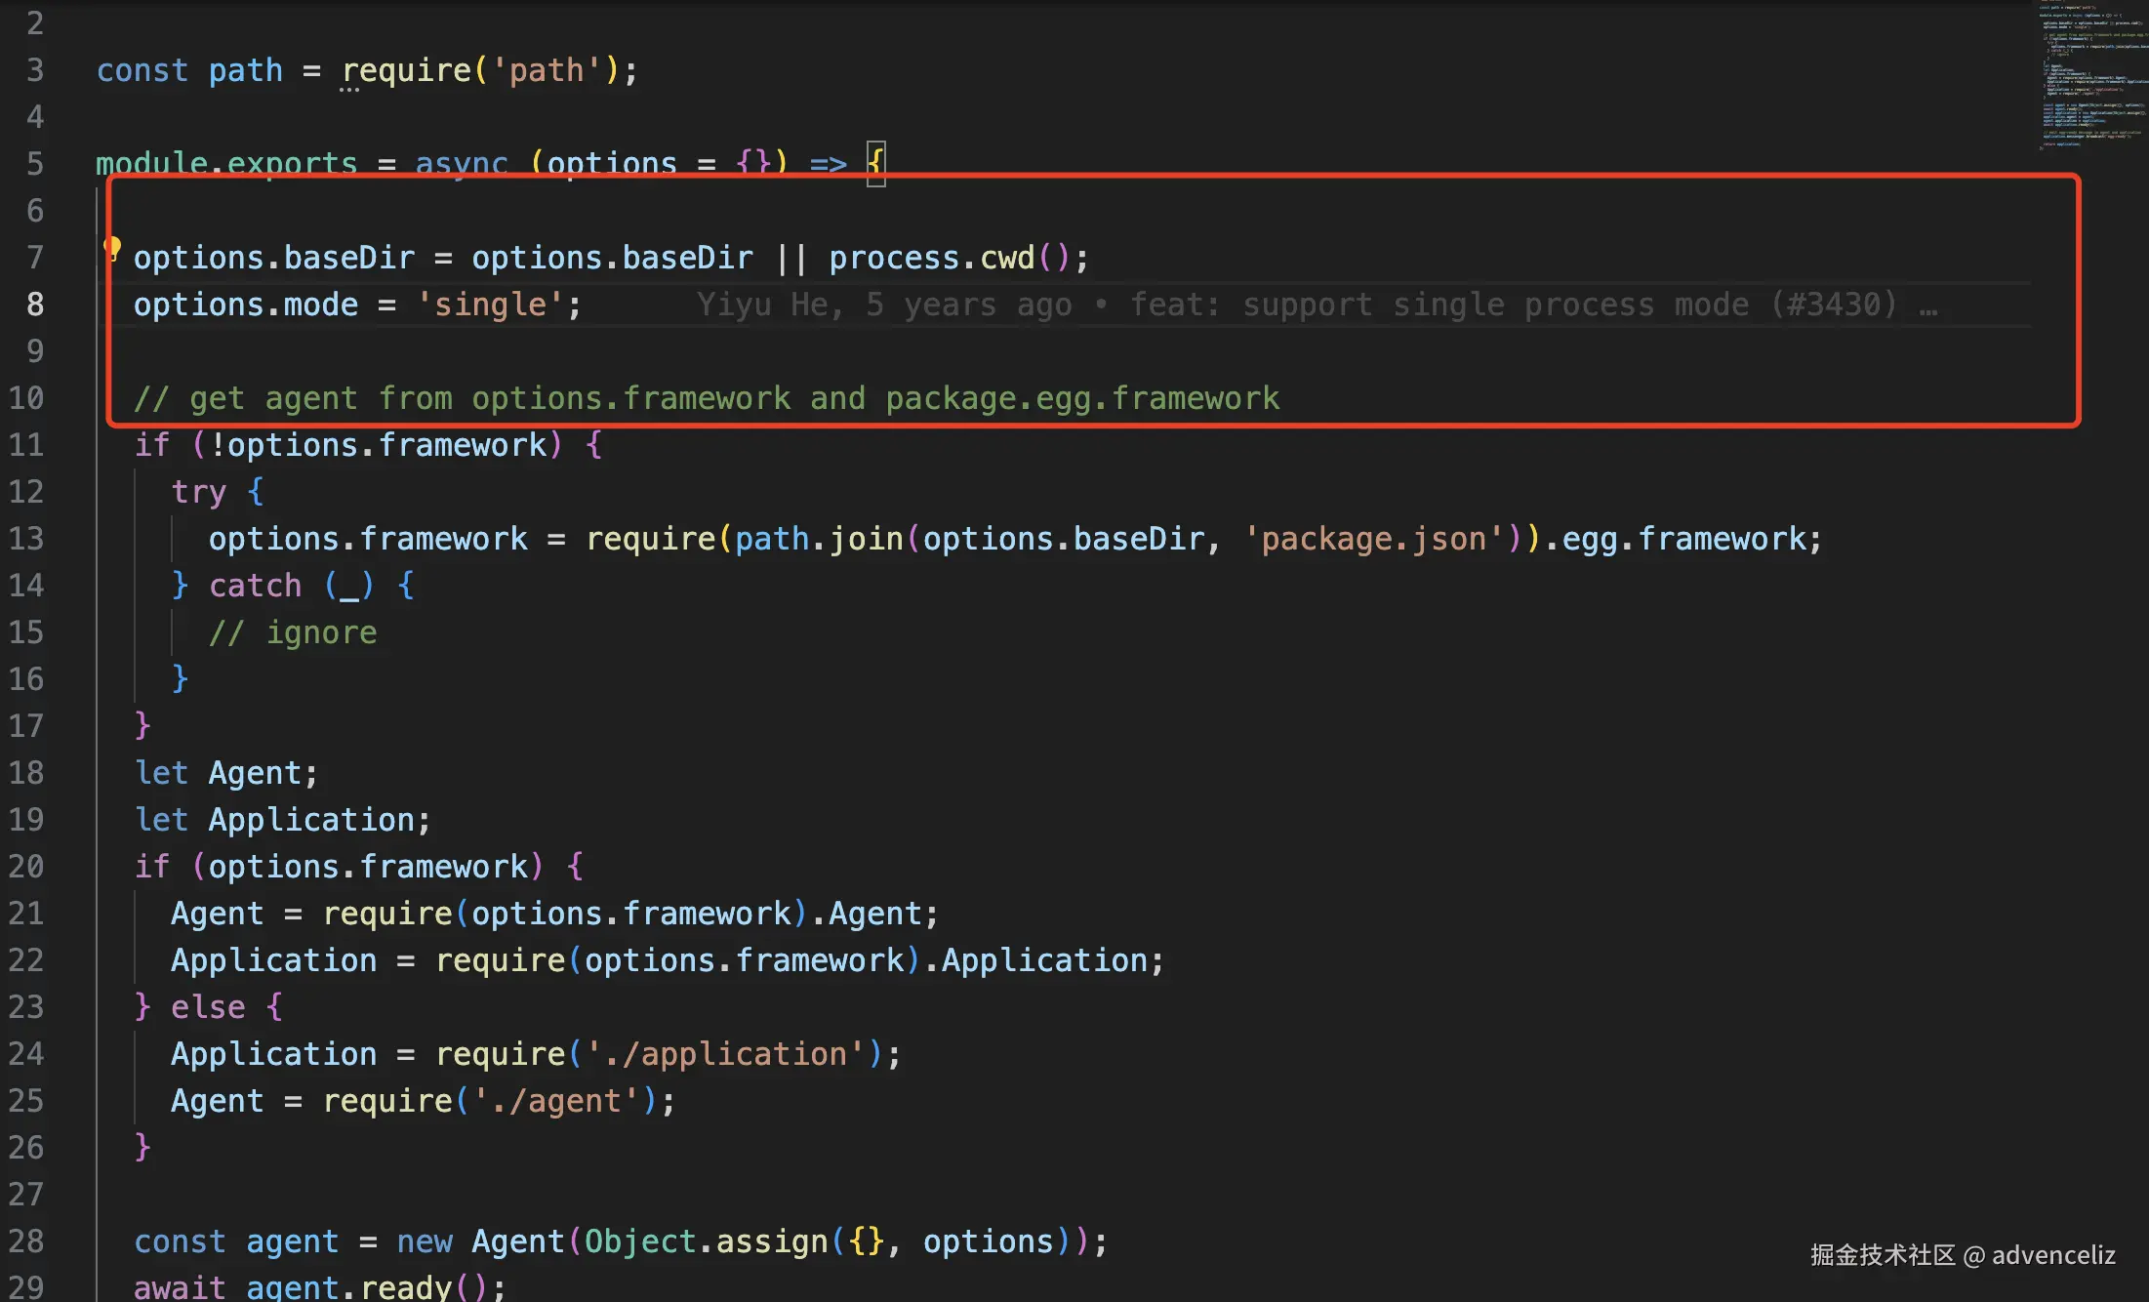Click line number 13 in gutter
Viewport: 2149px width, 1302px height.
26,539
